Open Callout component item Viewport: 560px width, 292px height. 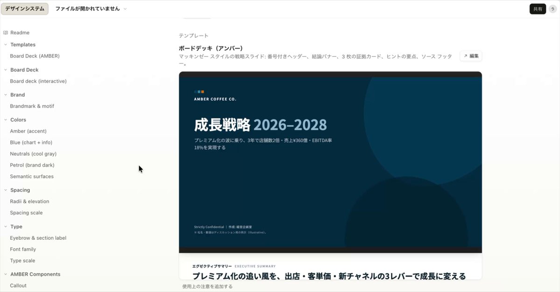coord(18,285)
